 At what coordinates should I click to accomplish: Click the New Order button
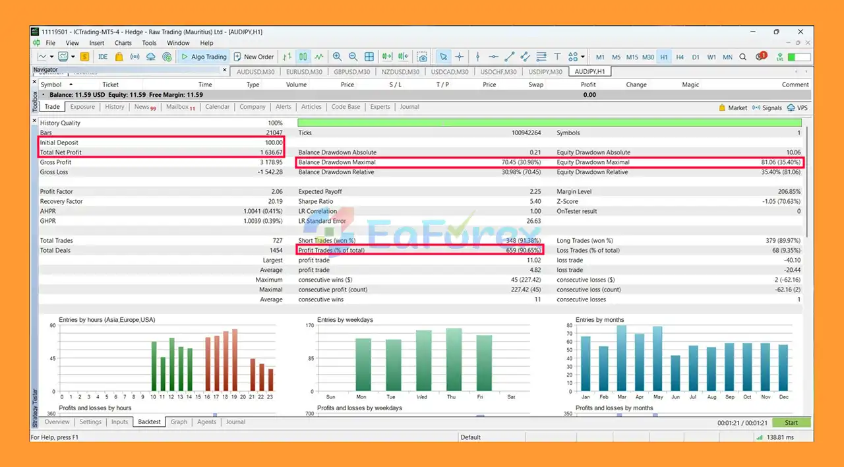coord(253,57)
